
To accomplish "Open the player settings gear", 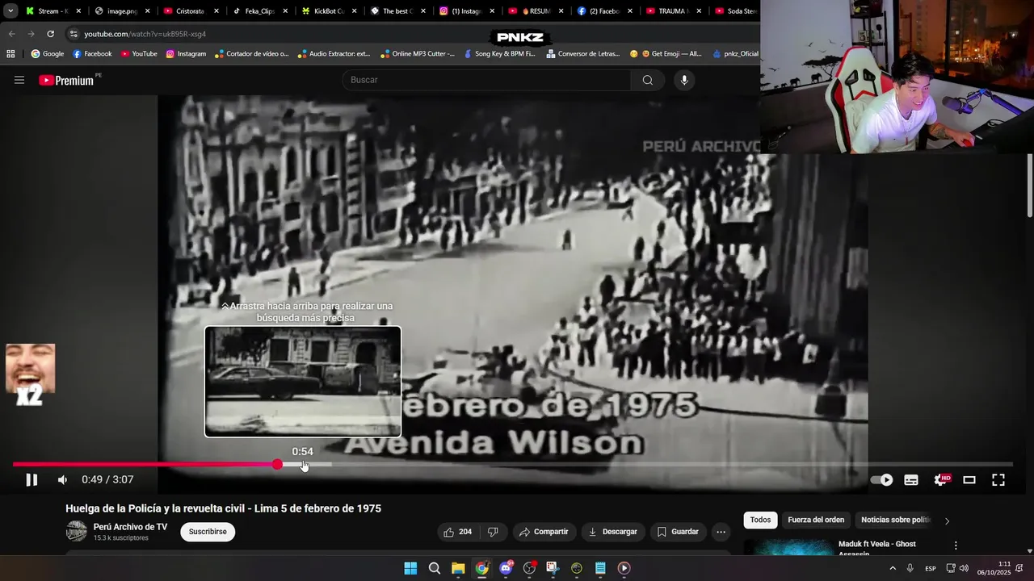I will click(941, 479).
